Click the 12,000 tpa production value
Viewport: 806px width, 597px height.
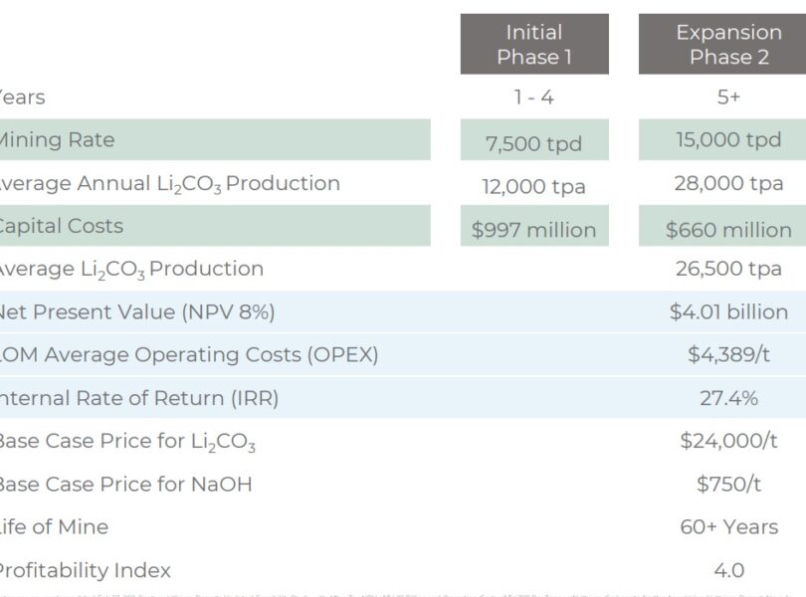534,186
